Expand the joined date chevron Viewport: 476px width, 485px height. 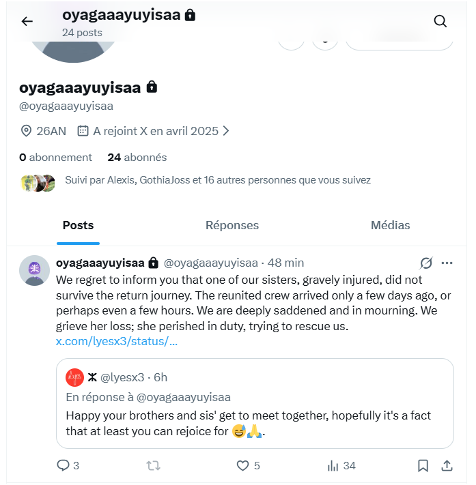[x=226, y=130]
